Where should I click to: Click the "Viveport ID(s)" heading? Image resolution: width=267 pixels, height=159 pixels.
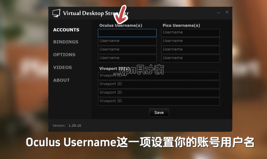pyautogui.click(x=115, y=68)
